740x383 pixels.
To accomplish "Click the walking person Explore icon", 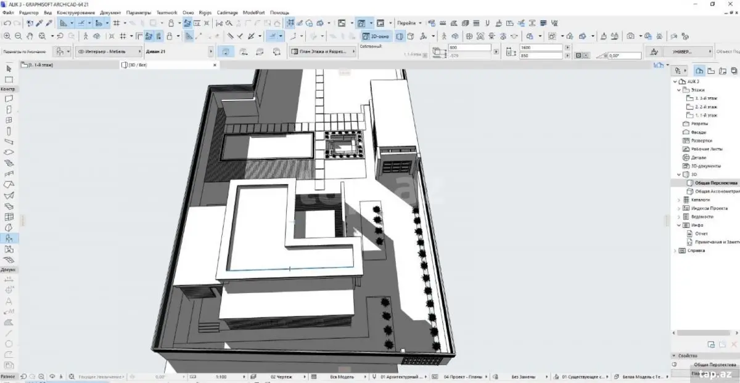I will coord(86,36).
